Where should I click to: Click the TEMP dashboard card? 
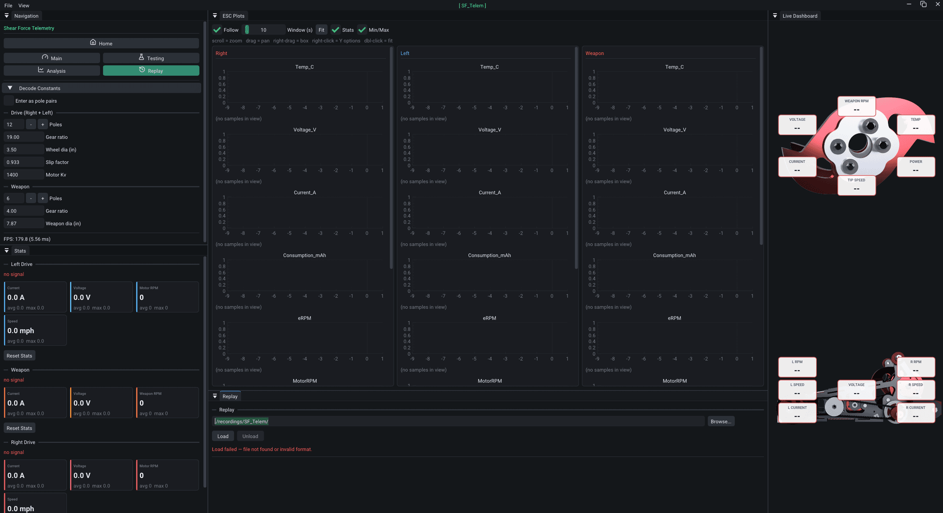pos(915,125)
